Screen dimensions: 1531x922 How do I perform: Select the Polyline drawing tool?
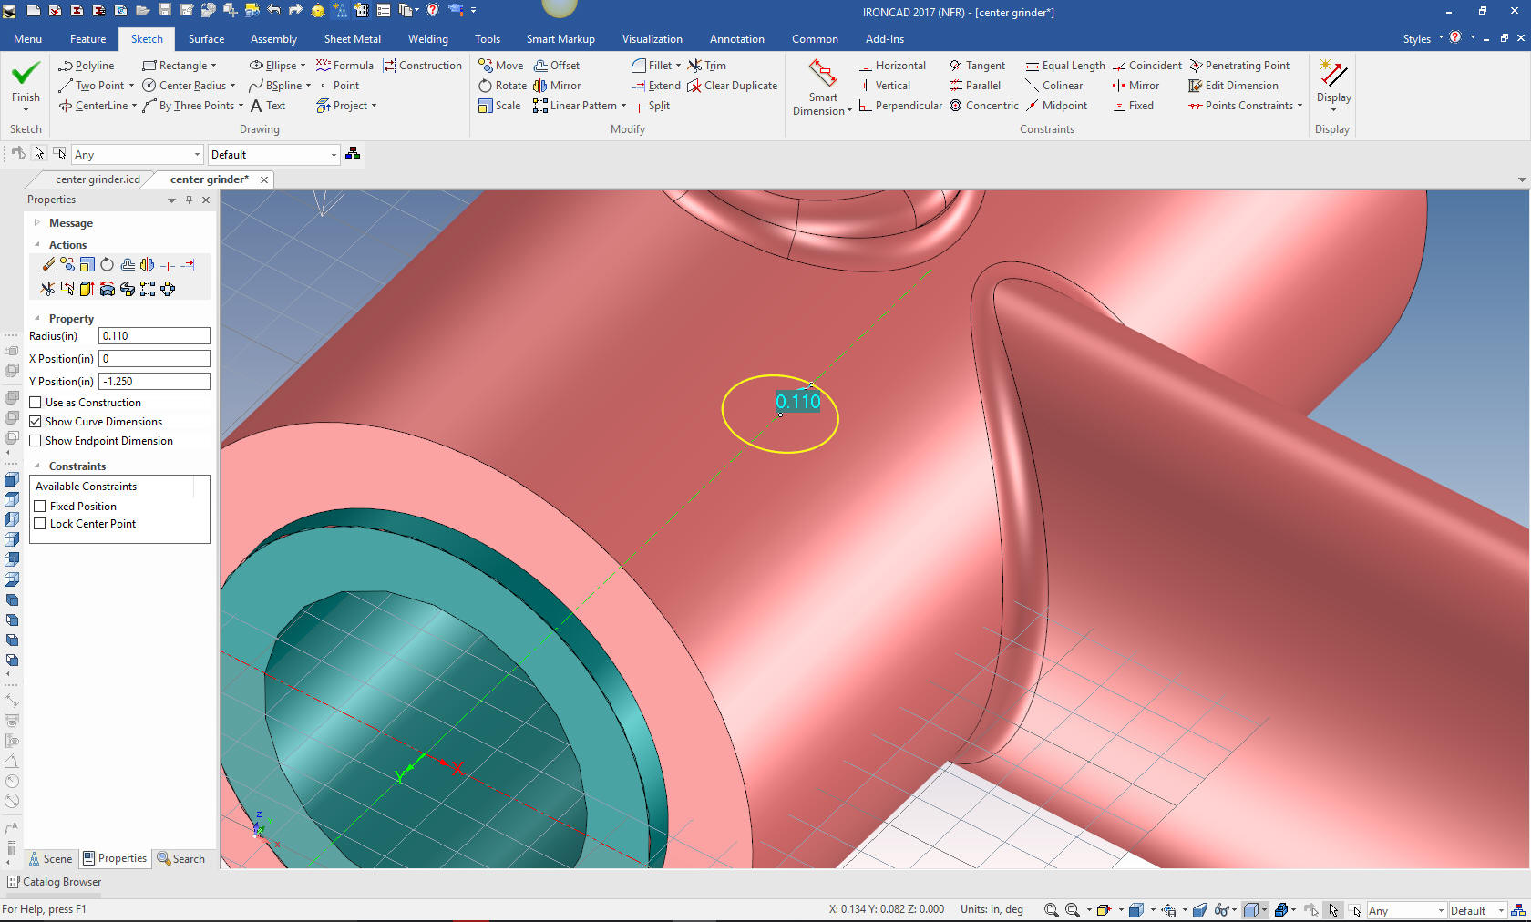tap(86, 66)
